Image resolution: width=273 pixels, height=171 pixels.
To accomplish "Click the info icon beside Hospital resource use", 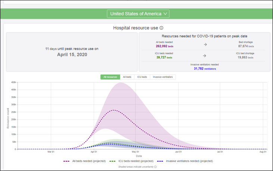I will 161,28.
